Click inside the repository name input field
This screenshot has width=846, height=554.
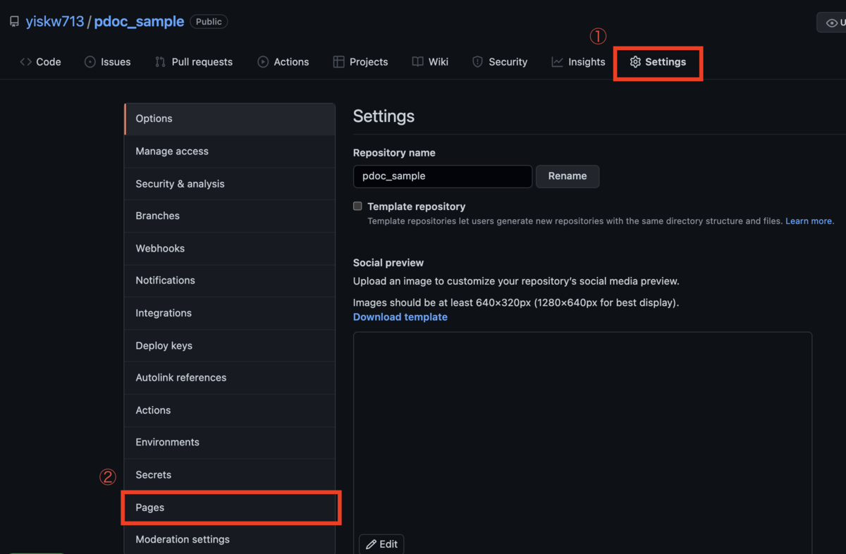coord(442,176)
